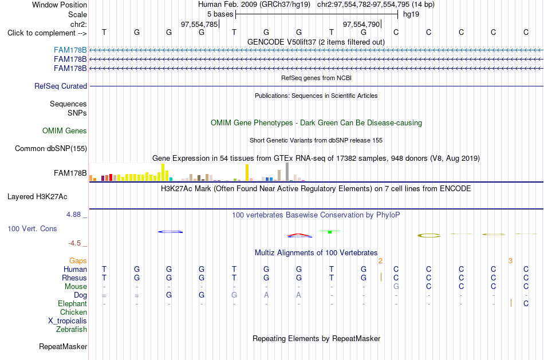Click the Gaps row label
The image size is (544, 360).
coord(78,260)
